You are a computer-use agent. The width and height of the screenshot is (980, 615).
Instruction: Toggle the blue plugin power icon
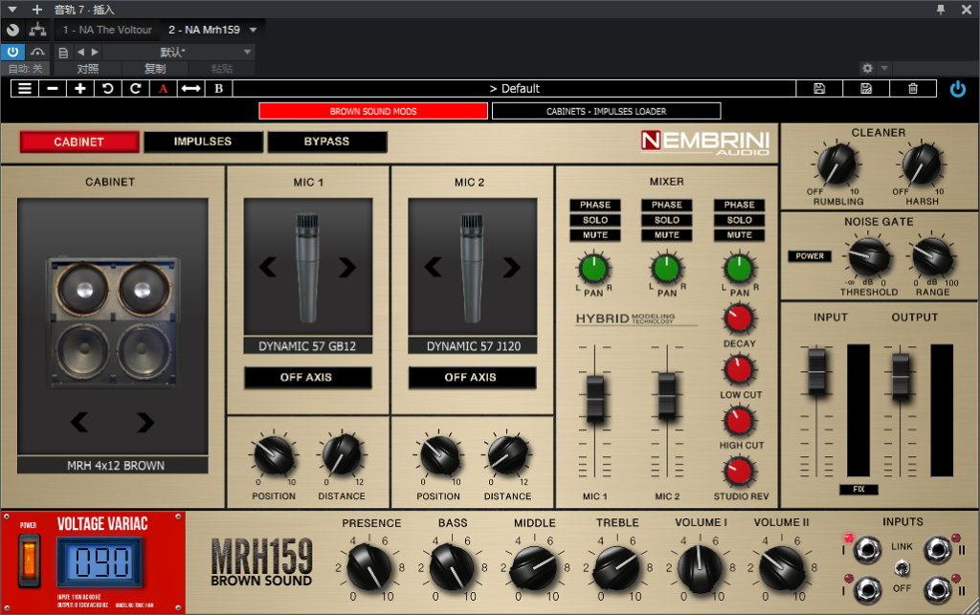pos(957,89)
